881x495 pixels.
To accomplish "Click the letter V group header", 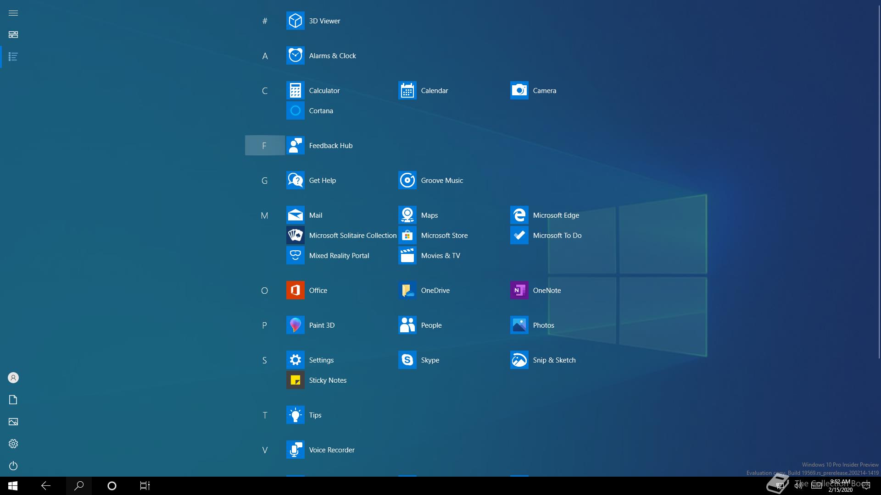I will coord(265,450).
